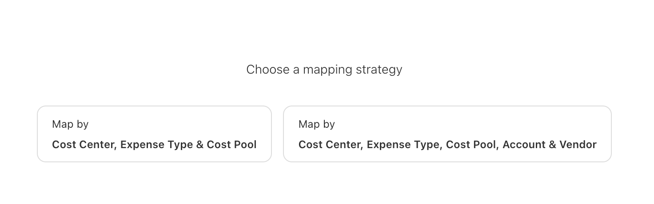This screenshot has height=204, width=654.
Task: Click the right 'Map by' option card
Action: pyautogui.click(x=447, y=134)
